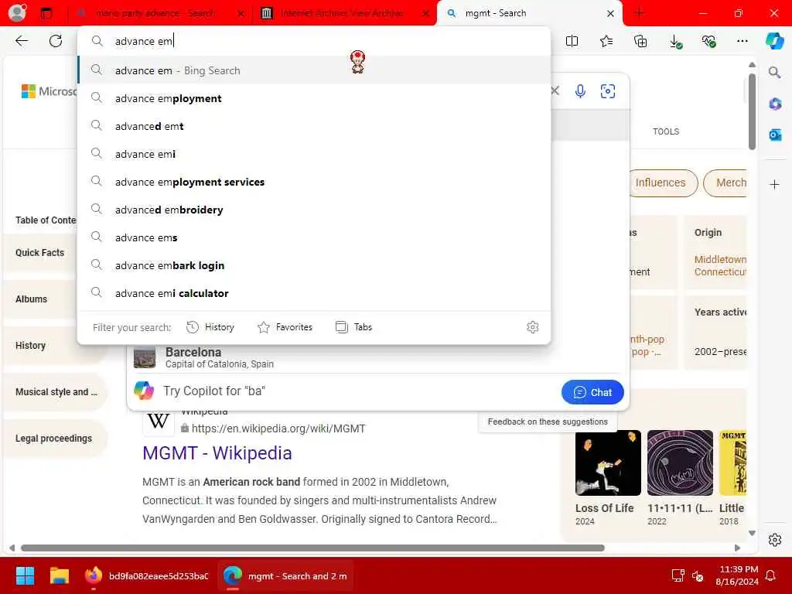Click the horizontal scrollbar thumb

click(x=312, y=548)
